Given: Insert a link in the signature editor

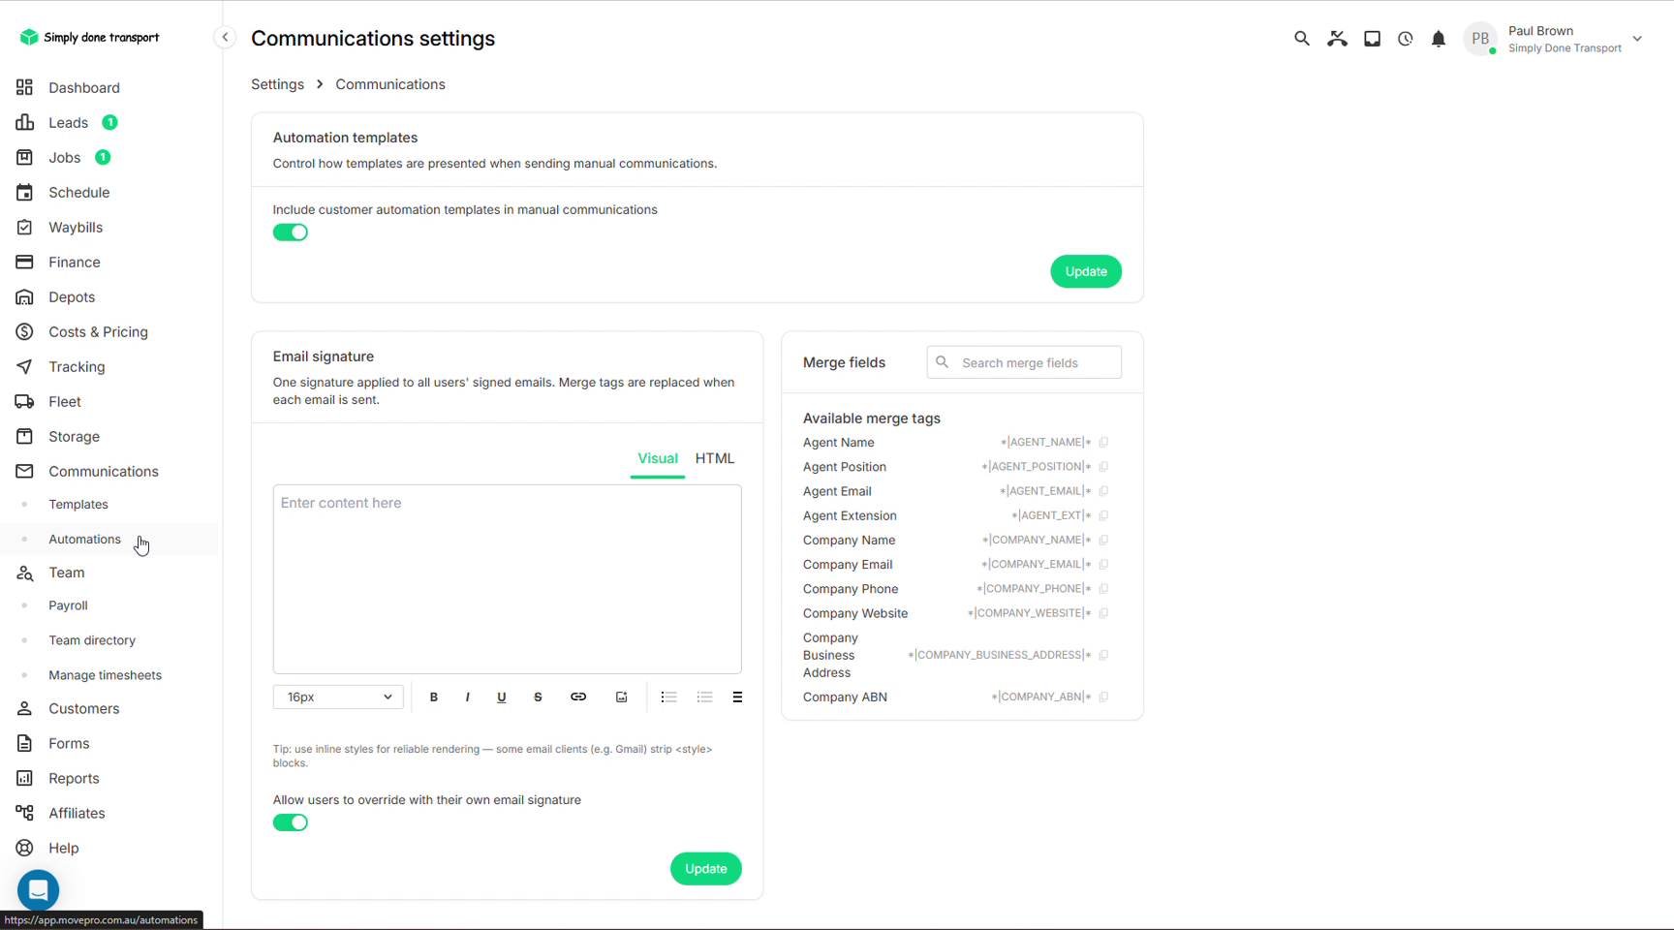Looking at the screenshot, I should click(578, 697).
